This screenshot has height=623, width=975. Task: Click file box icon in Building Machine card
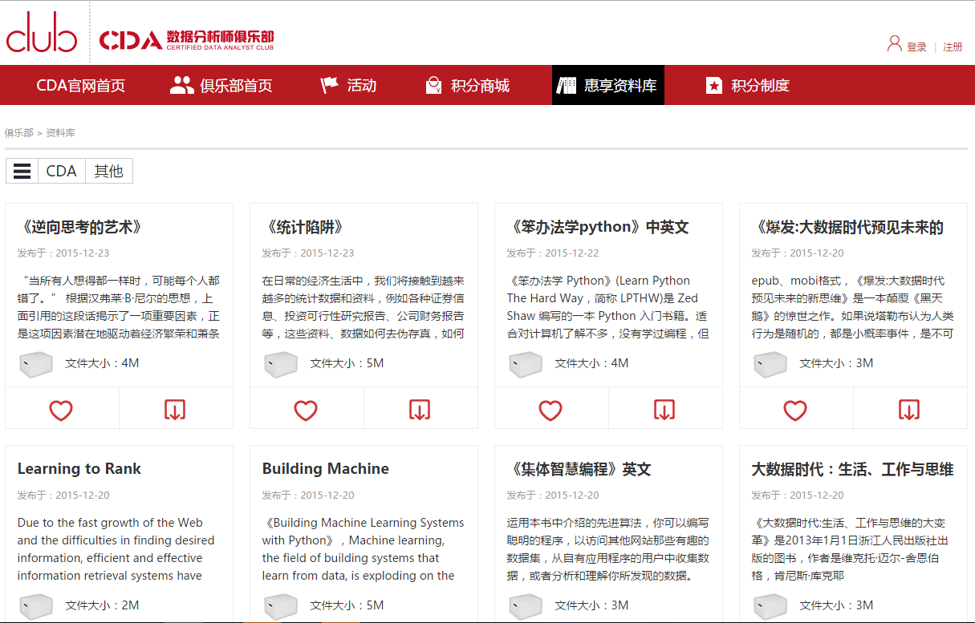(281, 607)
